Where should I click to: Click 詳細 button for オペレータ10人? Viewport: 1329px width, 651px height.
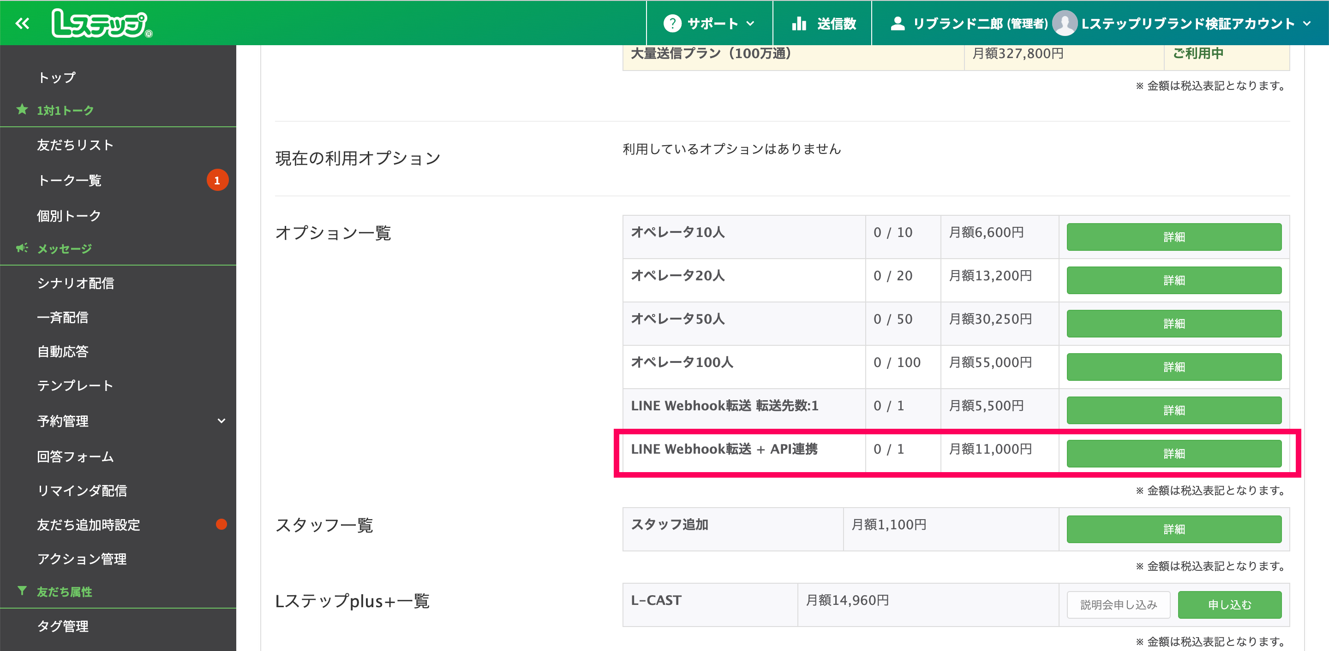pyautogui.click(x=1173, y=237)
